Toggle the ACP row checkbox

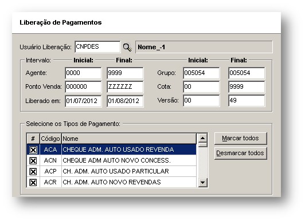[33, 172]
